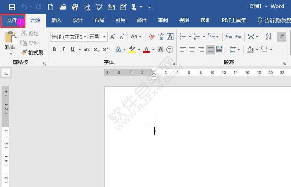Click the 格式刷 format painter button

32,52
